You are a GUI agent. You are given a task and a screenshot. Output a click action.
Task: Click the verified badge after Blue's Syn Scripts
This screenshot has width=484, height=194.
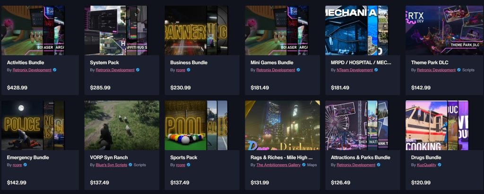[130, 165]
